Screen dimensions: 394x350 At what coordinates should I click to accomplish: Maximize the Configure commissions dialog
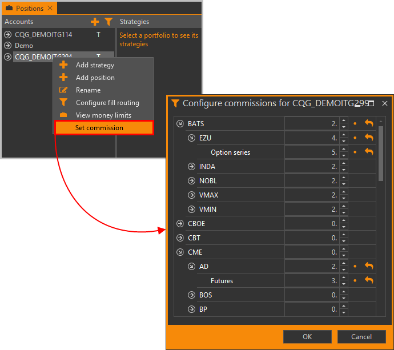pos(371,103)
